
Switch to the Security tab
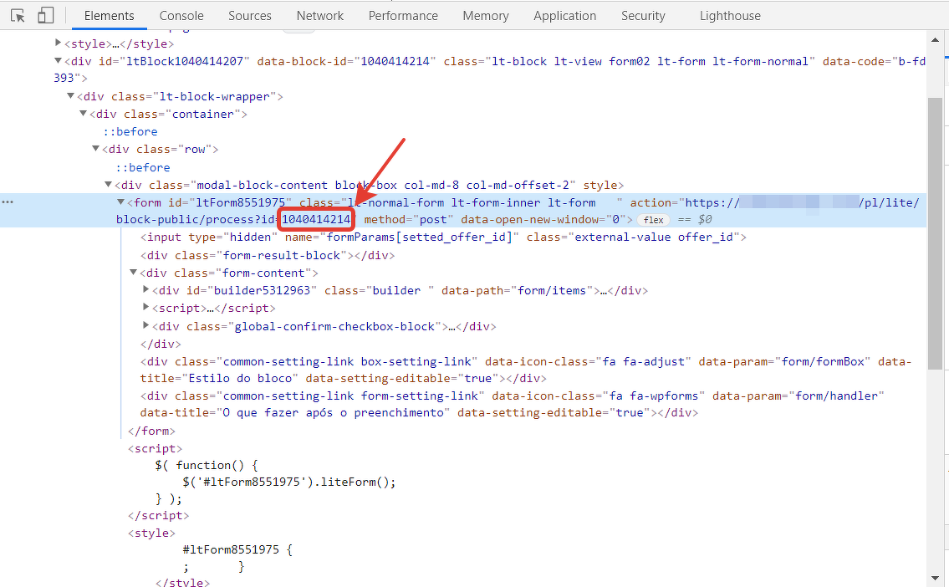click(643, 16)
